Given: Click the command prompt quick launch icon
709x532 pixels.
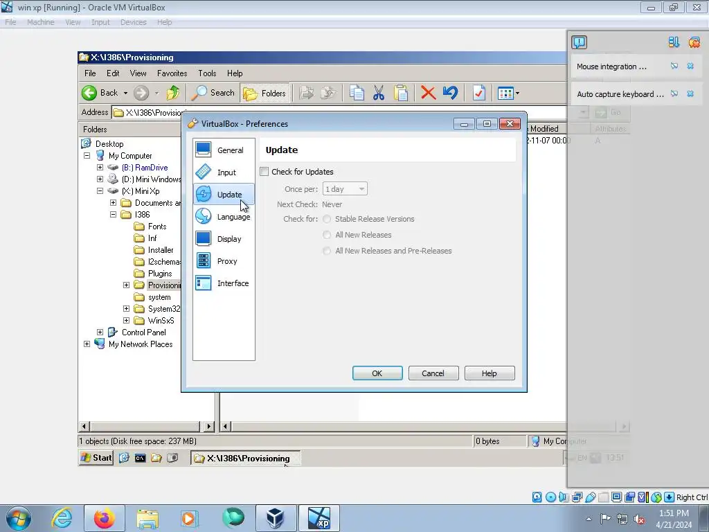Looking at the screenshot, I should point(140,459).
